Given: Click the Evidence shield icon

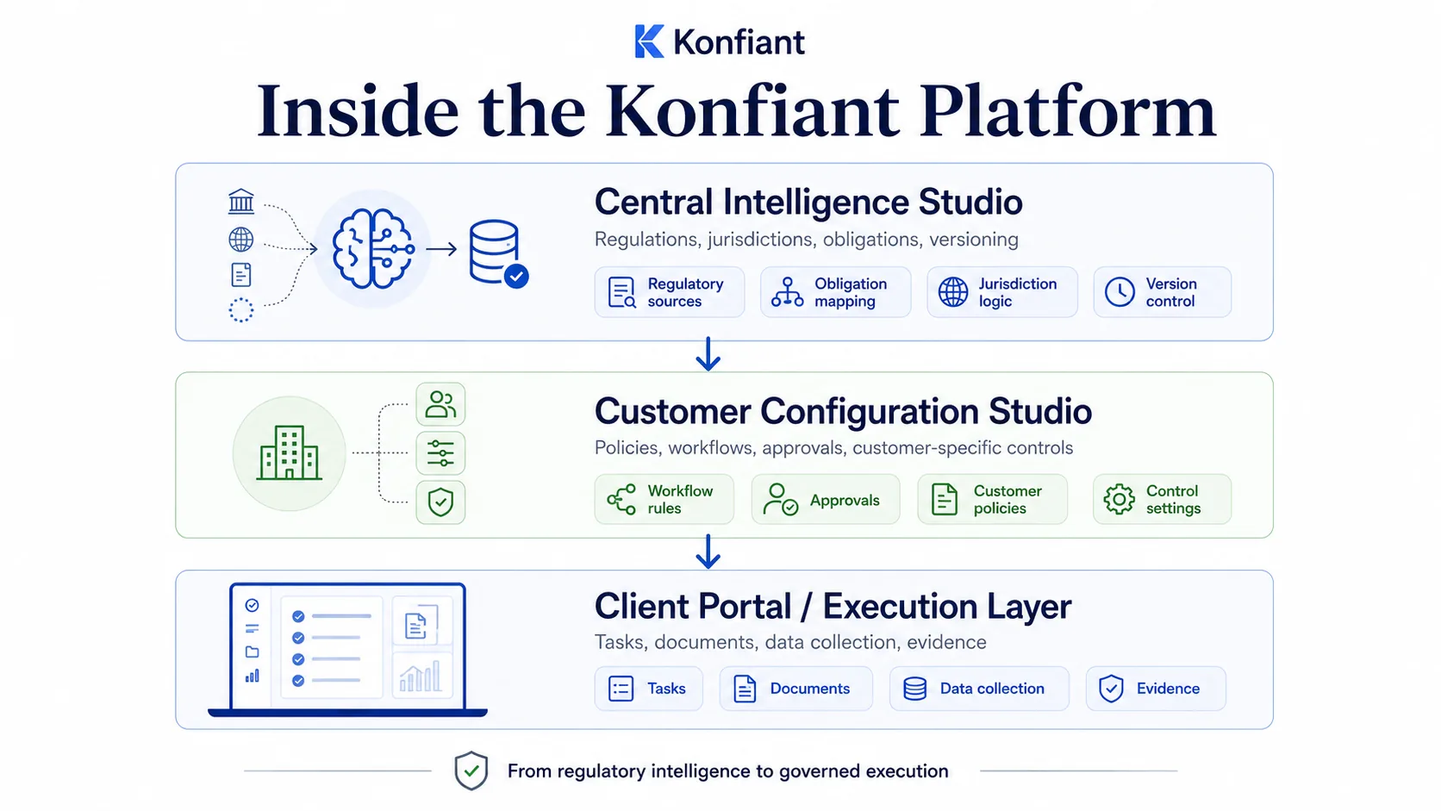Looking at the screenshot, I should point(1112,689).
